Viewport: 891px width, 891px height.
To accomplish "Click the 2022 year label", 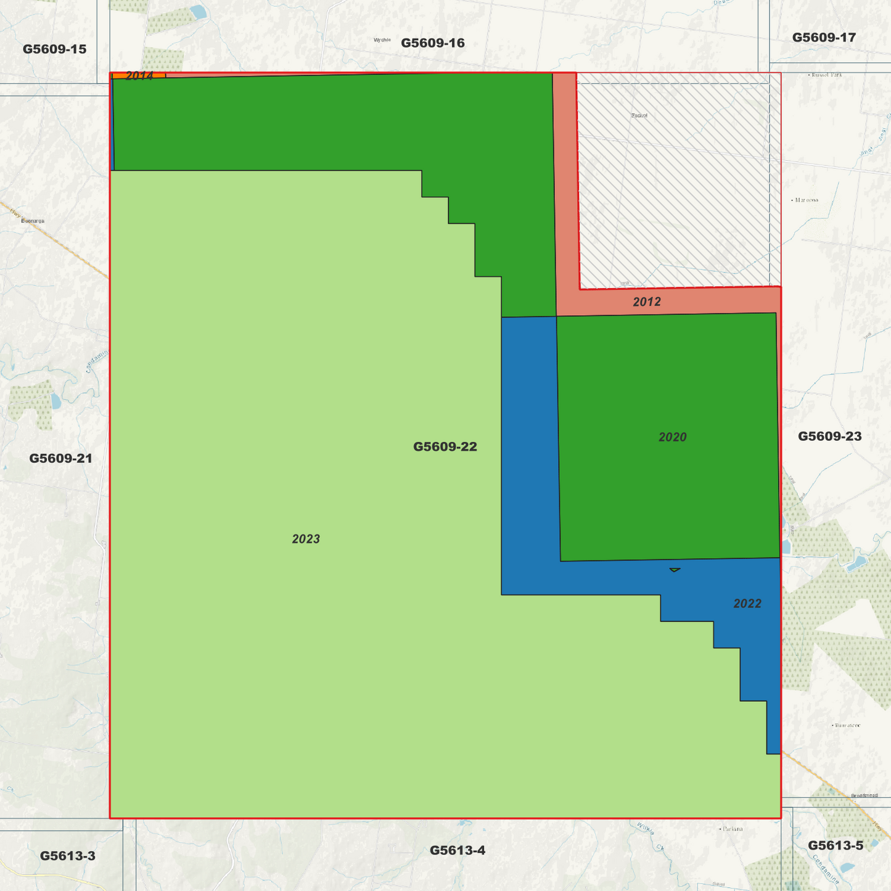I will coord(747,604).
